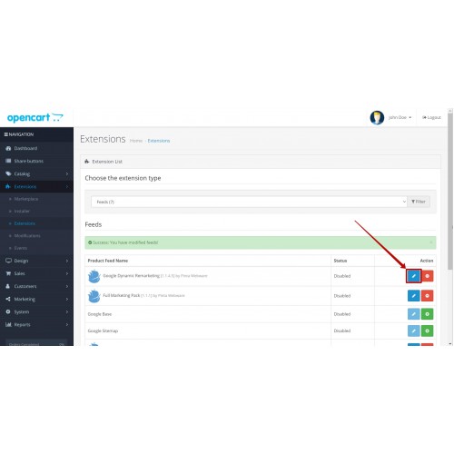Open Share buttons in the sidebar
Screen dimensions: 454x454
pos(36,161)
